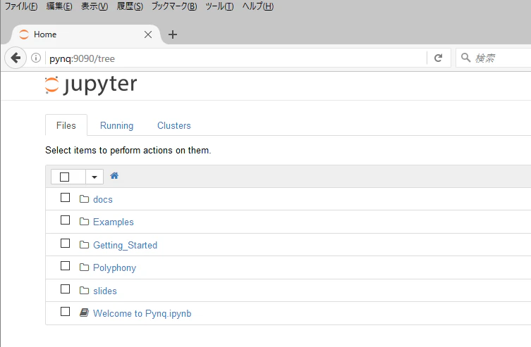Image resolution: width=531 pixels, height=347 pixels.
Task: Open the docs folder link
Action: click(x=103, y=199)
